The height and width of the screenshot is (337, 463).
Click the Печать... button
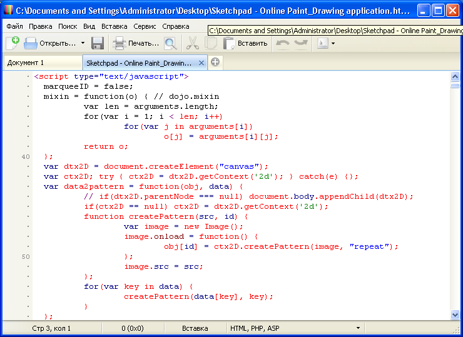(136, 43)
